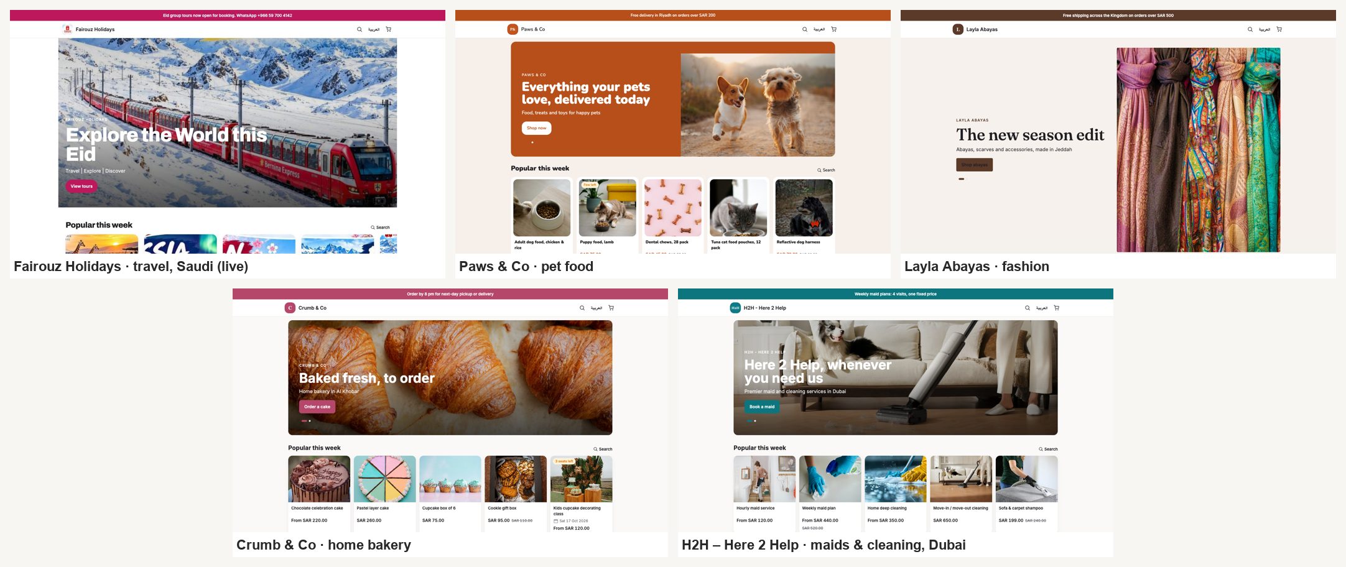
Task: Click Search beside H2H Popular this week
Action: [x=1048, y=449]
